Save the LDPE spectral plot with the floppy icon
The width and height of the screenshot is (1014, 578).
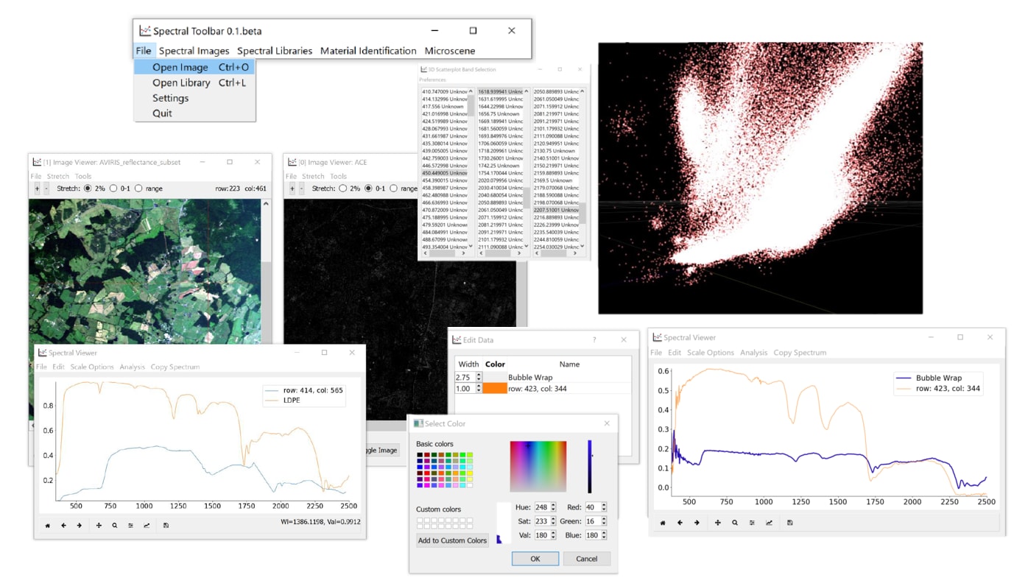tap(166, 526)
